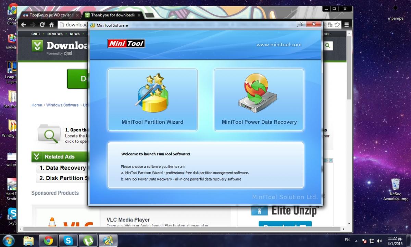Click the Data Recovery related ad
This screenshot has height=247, width=411.
[62, 168]
